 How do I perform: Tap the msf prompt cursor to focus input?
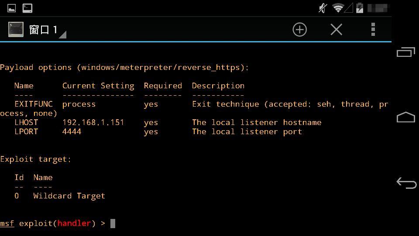click(113, 223)
